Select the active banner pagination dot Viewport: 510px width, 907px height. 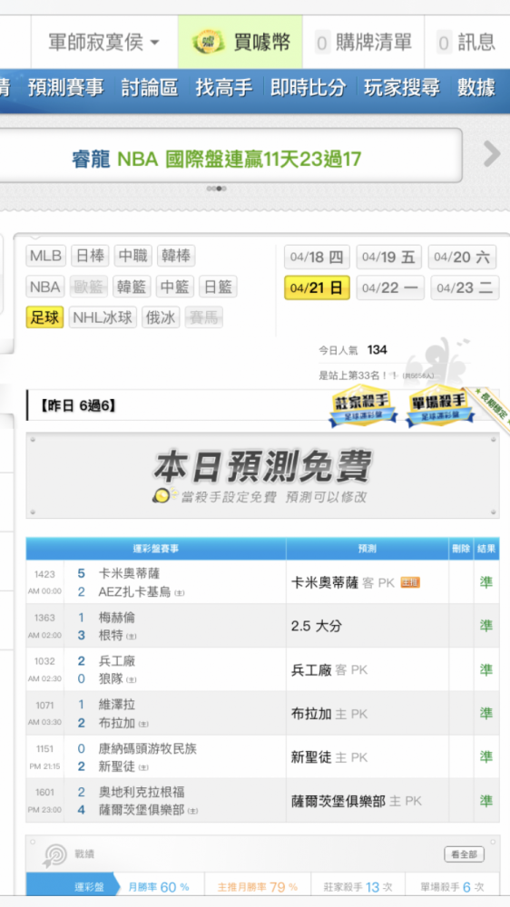tap(219, 189)
